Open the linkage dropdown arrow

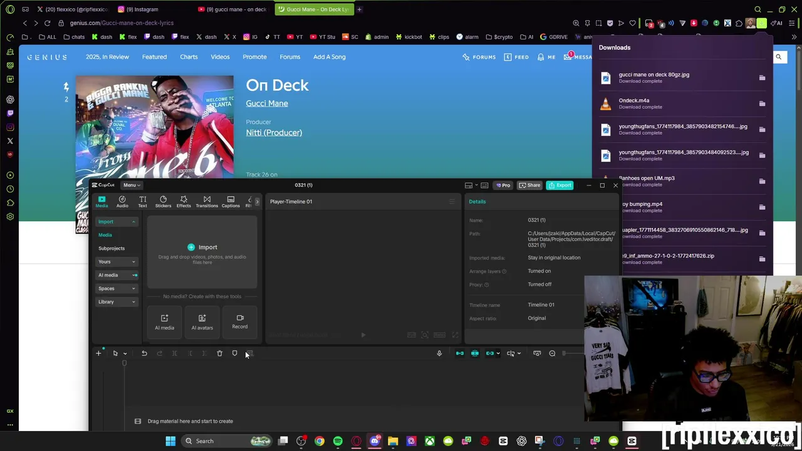click(x=498, y=353)
